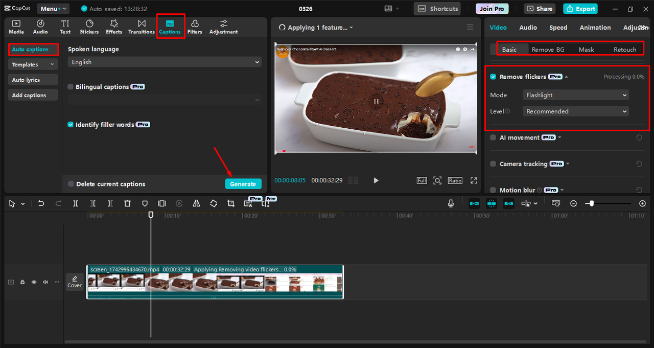654x348 pixels.
Task: Open the Stickers panel
Action: (89, 27)
